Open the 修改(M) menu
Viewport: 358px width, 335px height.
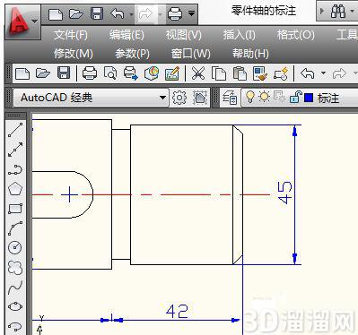pyautogui.click(x=74, y=54)
